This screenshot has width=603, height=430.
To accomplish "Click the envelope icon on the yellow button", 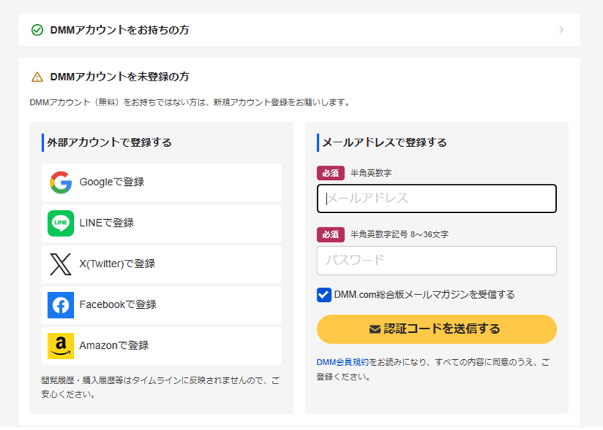I will coord(375,329).
